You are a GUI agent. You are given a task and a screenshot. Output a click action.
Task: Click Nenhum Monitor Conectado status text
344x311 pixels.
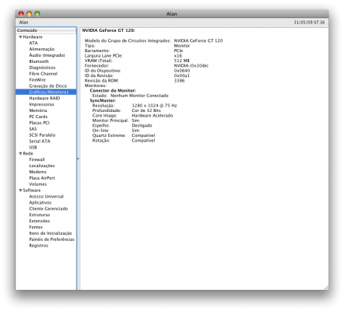tap(139, 96)
